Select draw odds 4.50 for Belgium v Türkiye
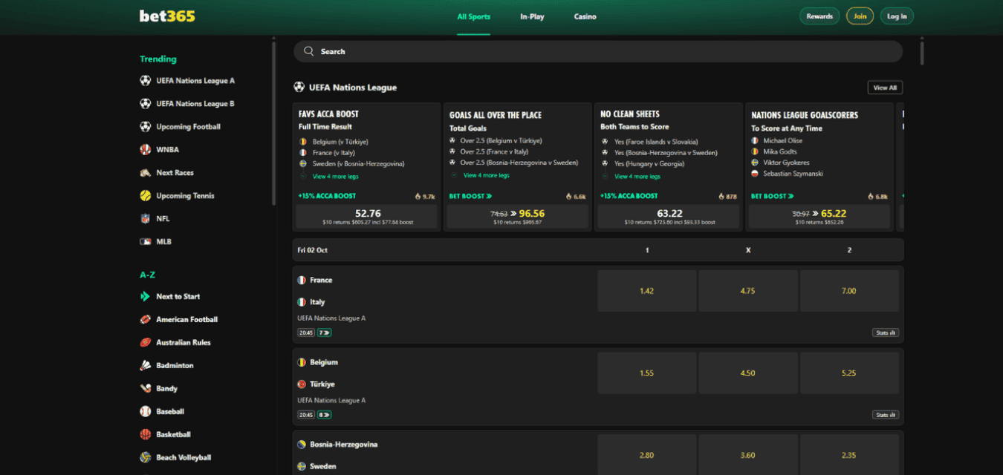Viewport: 1003px width, 475px height. (748, 373)
